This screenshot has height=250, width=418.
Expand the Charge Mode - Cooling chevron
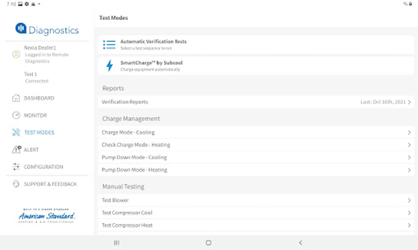tap(409, 132)
